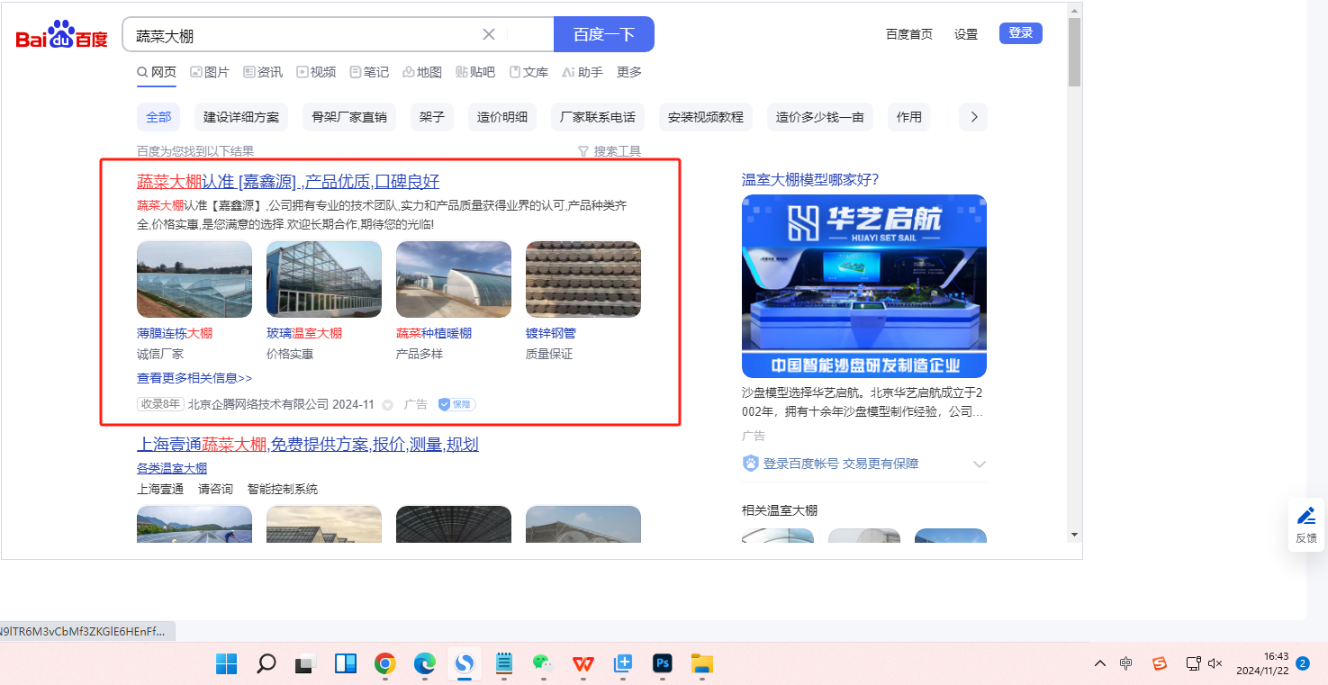This screenshot has width=1328, height=685.
Task: Expand the 登录百度帐号 交易更有保障 dropdown chevron
Action: (980, 464)
